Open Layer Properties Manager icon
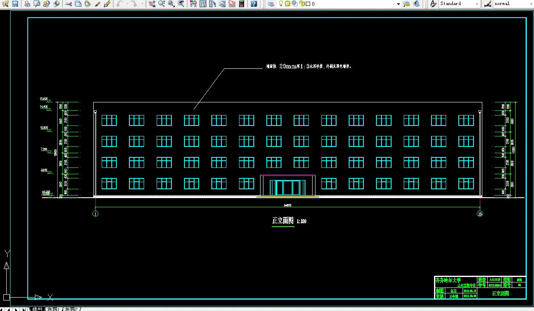Image resolution: width=534 pixels, height=311 pixels. click(x=271, y=4)
